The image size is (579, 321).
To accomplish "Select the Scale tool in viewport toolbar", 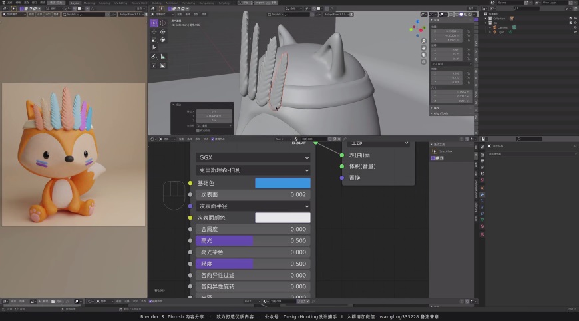I will pyautogui.click(x=154, y=40).
